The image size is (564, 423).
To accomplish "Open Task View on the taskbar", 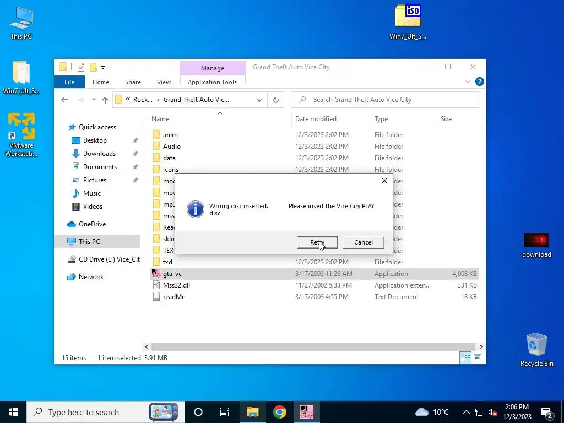I will [x=225, y=412].
